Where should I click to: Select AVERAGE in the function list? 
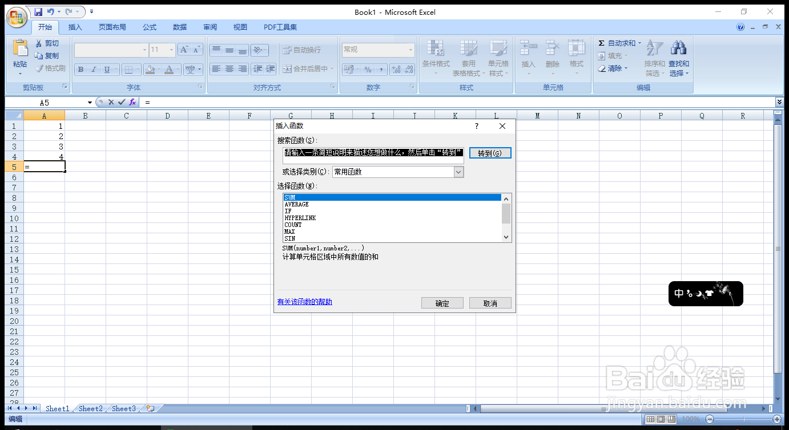tap(296, 204)
